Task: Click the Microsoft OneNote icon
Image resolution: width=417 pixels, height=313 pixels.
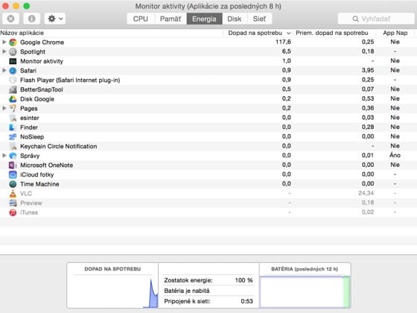Action: click(13, 165)
